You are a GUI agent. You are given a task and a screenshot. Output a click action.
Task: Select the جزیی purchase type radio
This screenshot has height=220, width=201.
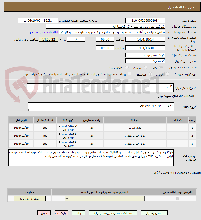click(167, 74)
